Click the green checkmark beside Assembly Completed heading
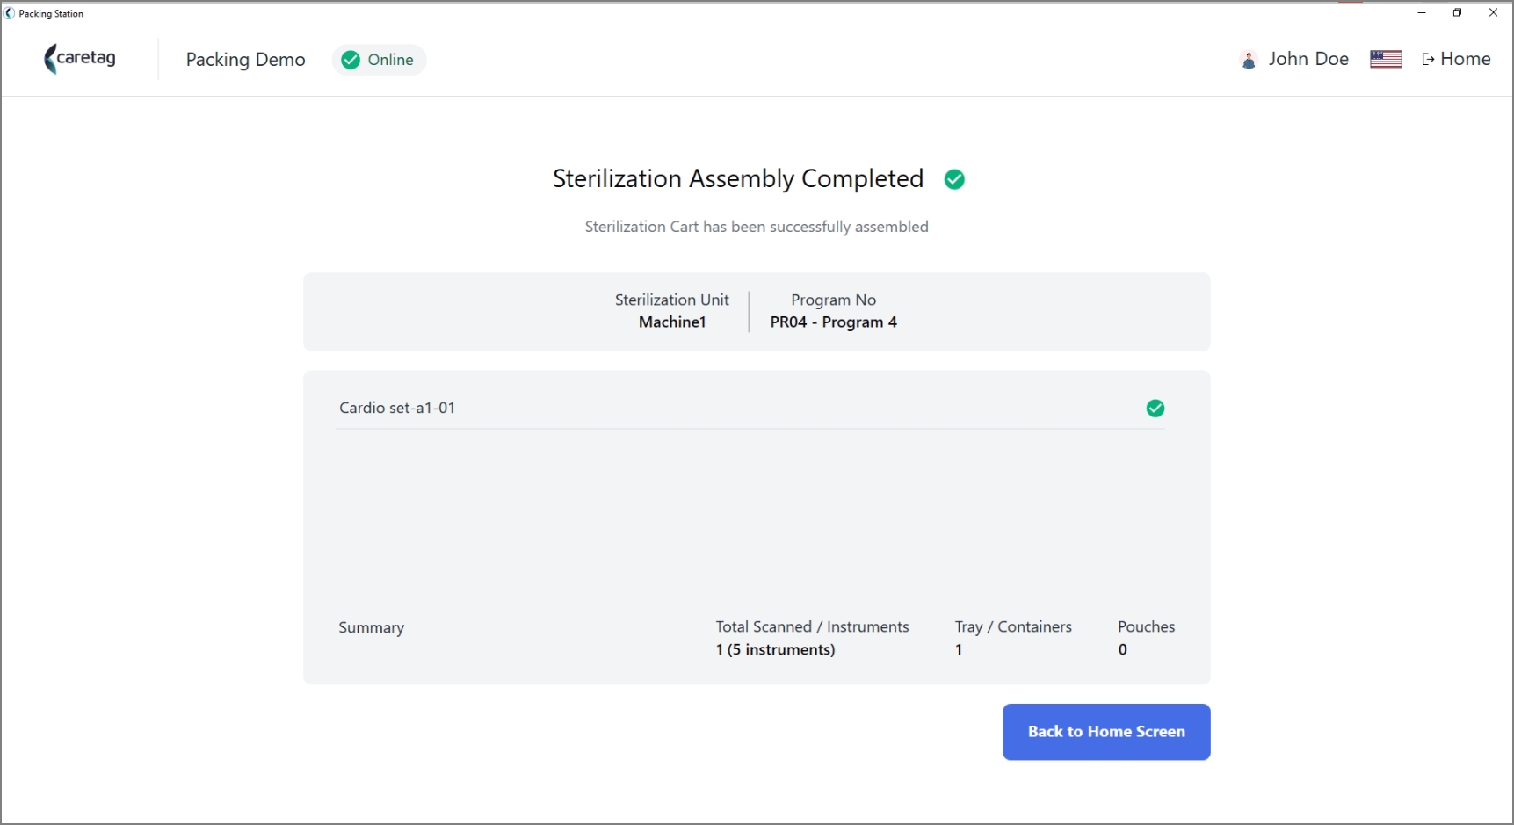The image size is (1514, 825). [954, 179]
